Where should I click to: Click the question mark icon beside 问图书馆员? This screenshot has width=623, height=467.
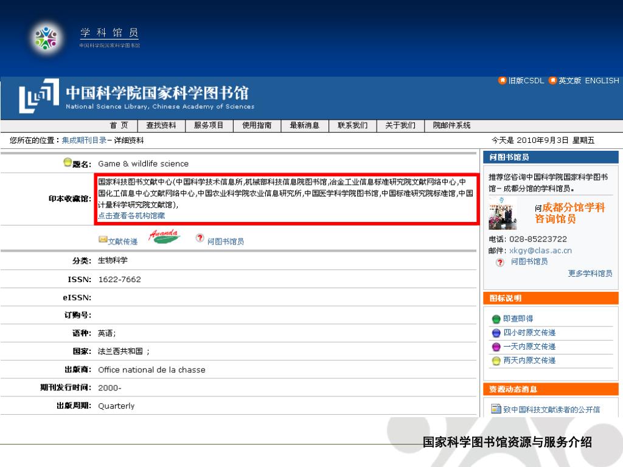[200, 238]
